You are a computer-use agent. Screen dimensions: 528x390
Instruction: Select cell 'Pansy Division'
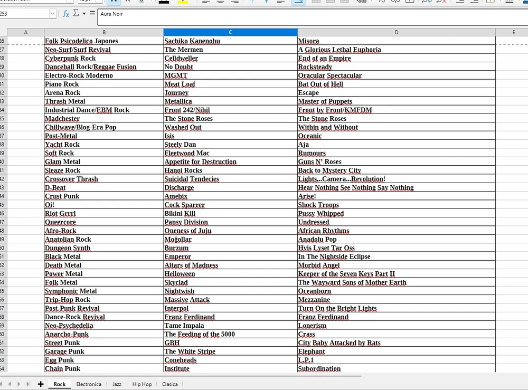click(x=230, y=222)
